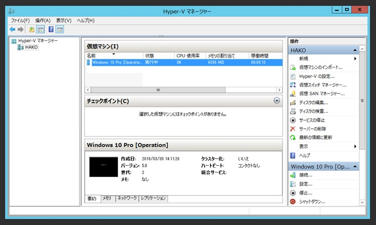This screenshot has width=376, height=225.
Task: Collapse the Windows 10 Pro actions group
Action: (x=355, y=166)
